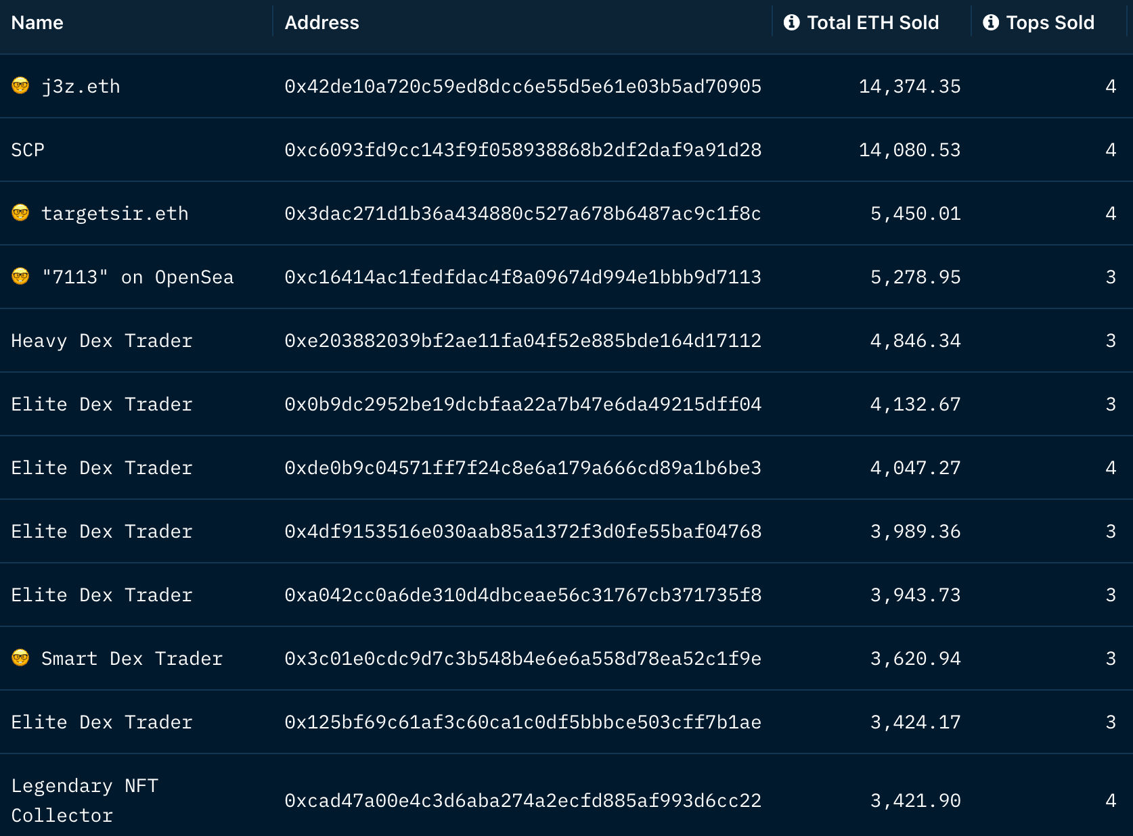1133x836 pixels.
Task: Click address starting with 0x3c01e0cdc9
Action: pos(523,659)
